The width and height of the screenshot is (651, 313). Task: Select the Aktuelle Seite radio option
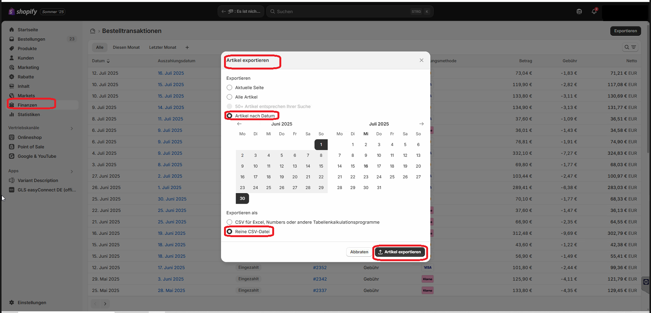[229, 88]
